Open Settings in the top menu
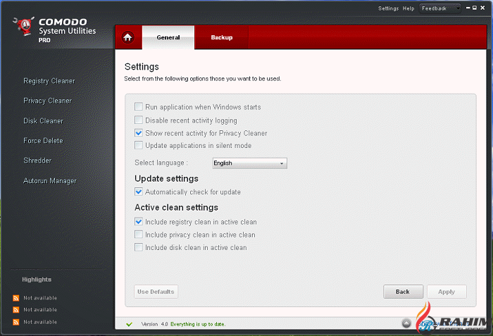Image resolution: width=493 pixels, height=336 pixels. (388, 8)
